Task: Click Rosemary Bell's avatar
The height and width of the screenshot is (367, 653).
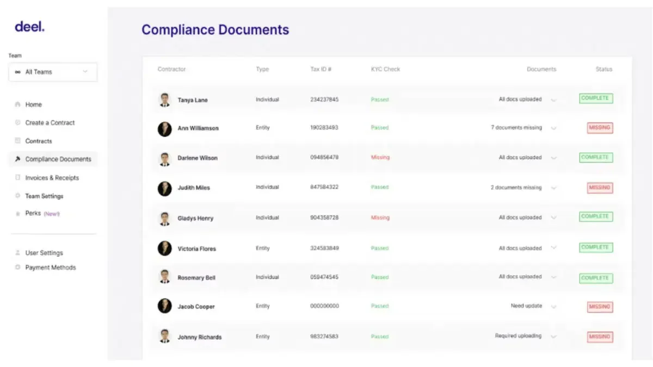Action: pos(164,277)
